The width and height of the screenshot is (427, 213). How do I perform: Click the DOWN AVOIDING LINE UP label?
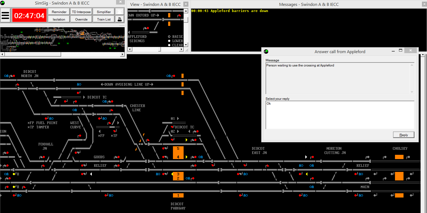point(127,84)
